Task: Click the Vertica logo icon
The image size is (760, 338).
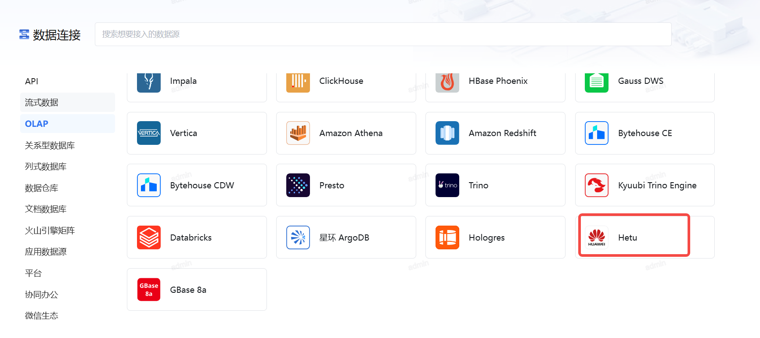Action: click(x=148, y=133)
